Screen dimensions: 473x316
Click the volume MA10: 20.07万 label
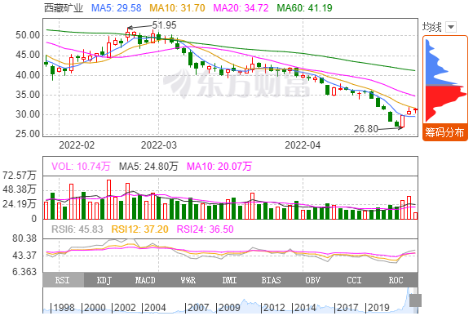(x=219, y=166)
